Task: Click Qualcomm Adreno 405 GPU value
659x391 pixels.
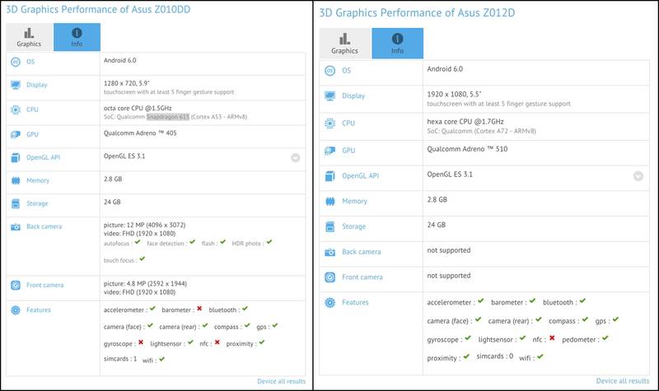Action: point(140,133)
